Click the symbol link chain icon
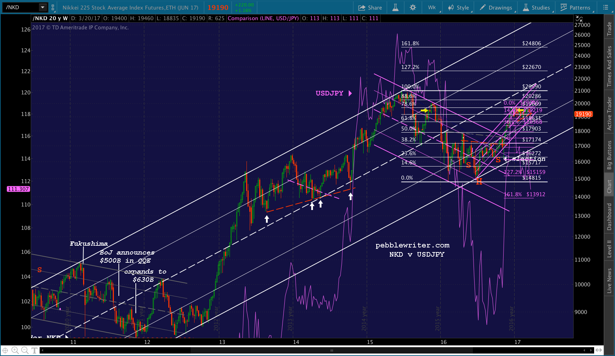Screen dimensions: 615x356 (53, 7)
